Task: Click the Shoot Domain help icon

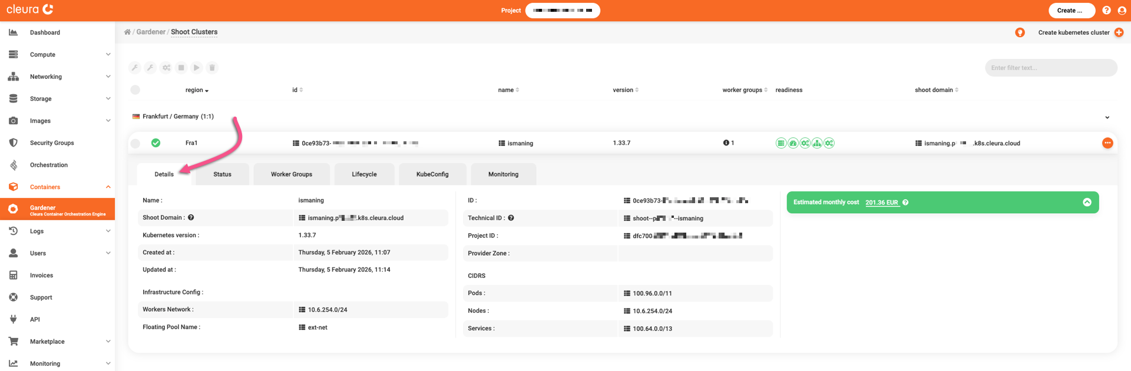Action: 191,218
